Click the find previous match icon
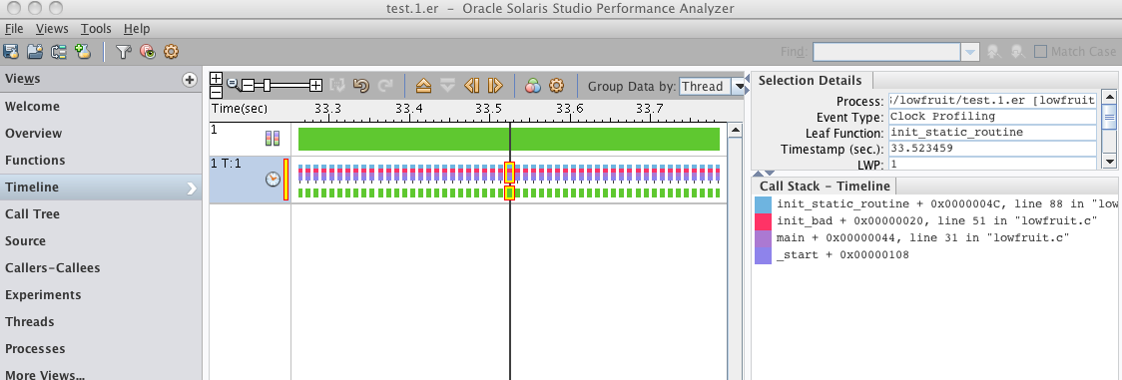The width and height of the screenshot is (1122, 380). tap(993, 52)
